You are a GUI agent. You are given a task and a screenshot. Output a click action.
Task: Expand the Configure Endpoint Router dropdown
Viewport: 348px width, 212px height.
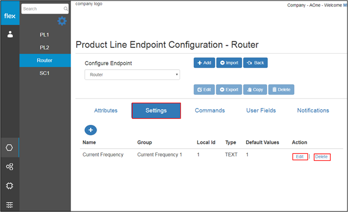click(132, 75)
